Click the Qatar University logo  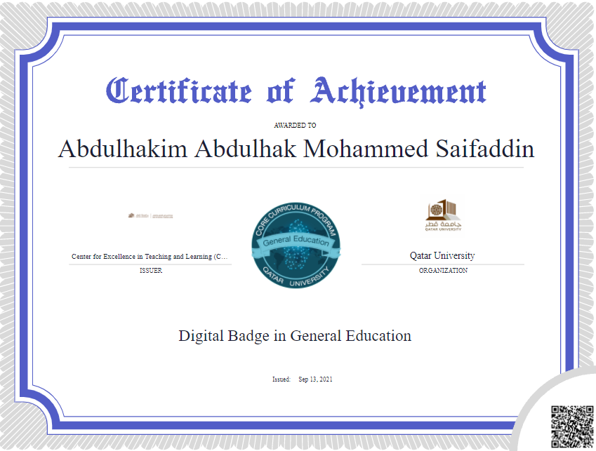[x=443, y=215]
